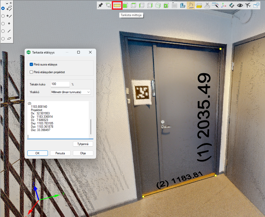Collapse the snap panel with up arrow
This screenshot has height=217, width=265.
7,3
